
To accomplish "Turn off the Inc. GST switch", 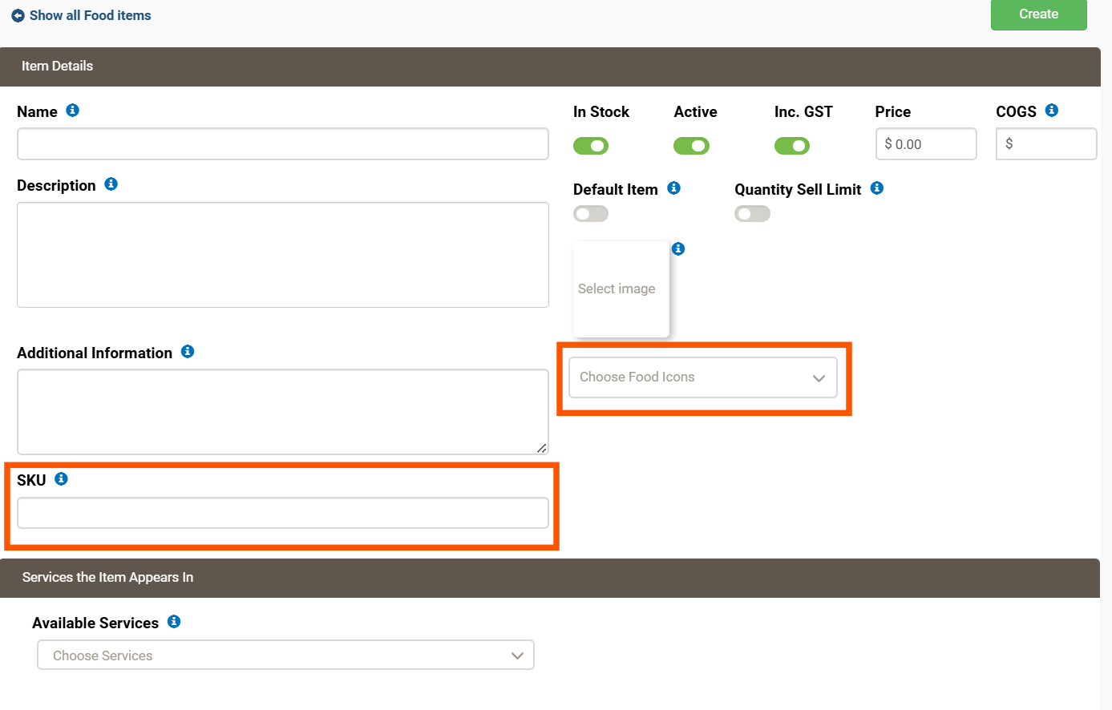I will 792,146.
